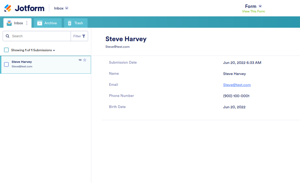The height and width of the screenshot is (183, 300).
Task: Expand the Inbox dropdown beside Jotform logo
Action: [67, 8]
